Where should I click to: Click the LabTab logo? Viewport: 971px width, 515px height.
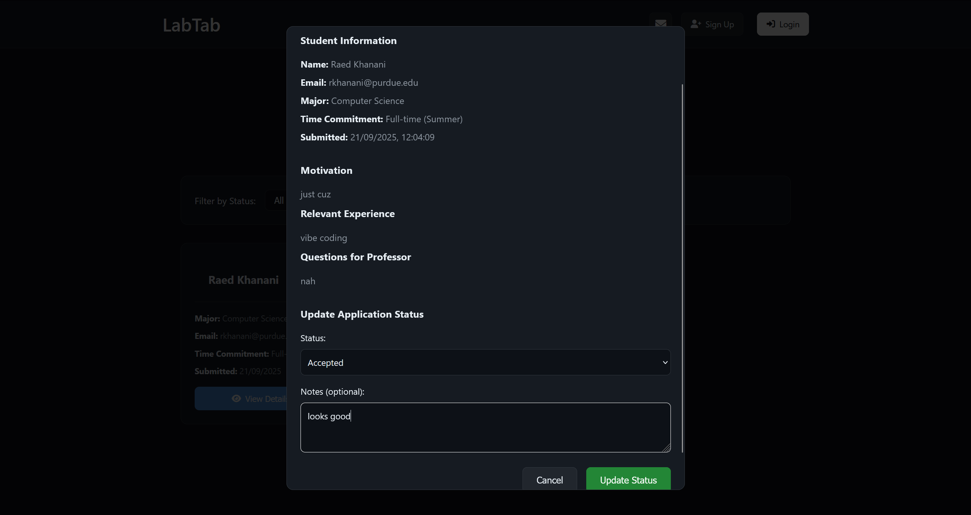[191, 25]
